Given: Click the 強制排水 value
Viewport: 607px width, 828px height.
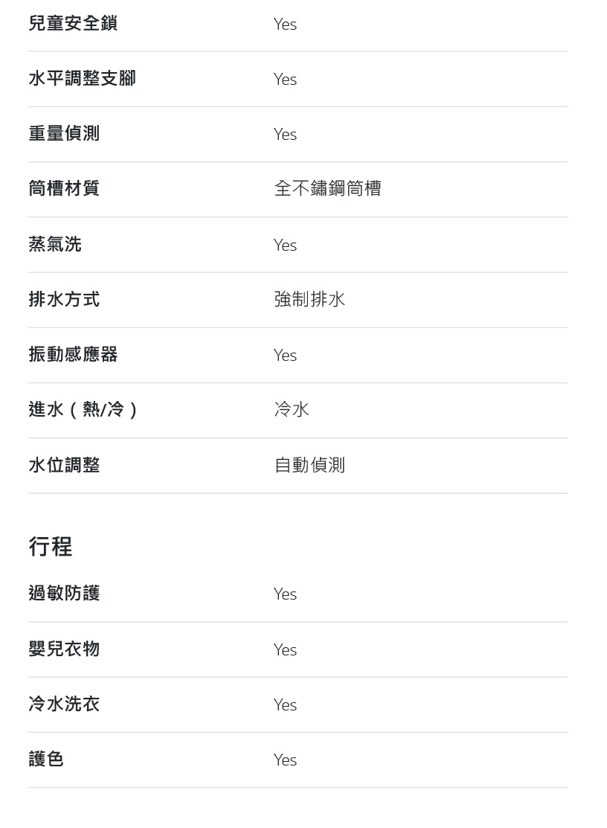Looking at the screenshot, I should coord(309,299).
